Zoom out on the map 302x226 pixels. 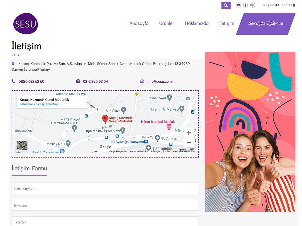click(x=189, y=143)
